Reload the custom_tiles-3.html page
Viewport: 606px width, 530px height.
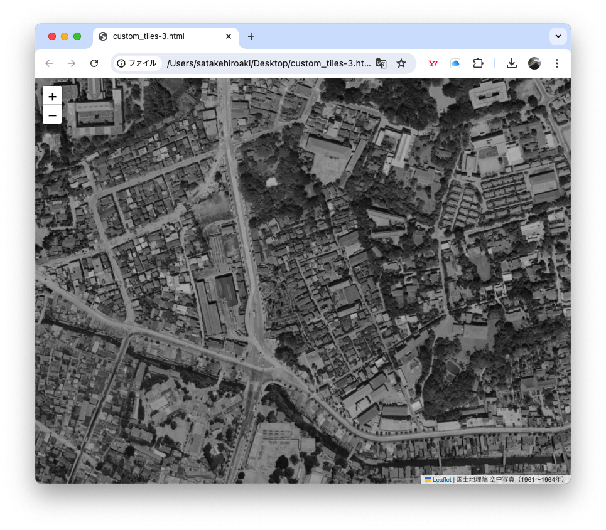tap(94, 63)
